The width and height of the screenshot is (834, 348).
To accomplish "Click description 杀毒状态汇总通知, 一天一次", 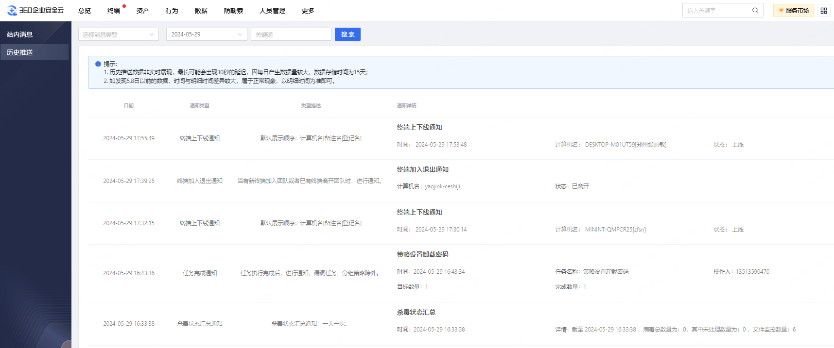I will 311,324.
